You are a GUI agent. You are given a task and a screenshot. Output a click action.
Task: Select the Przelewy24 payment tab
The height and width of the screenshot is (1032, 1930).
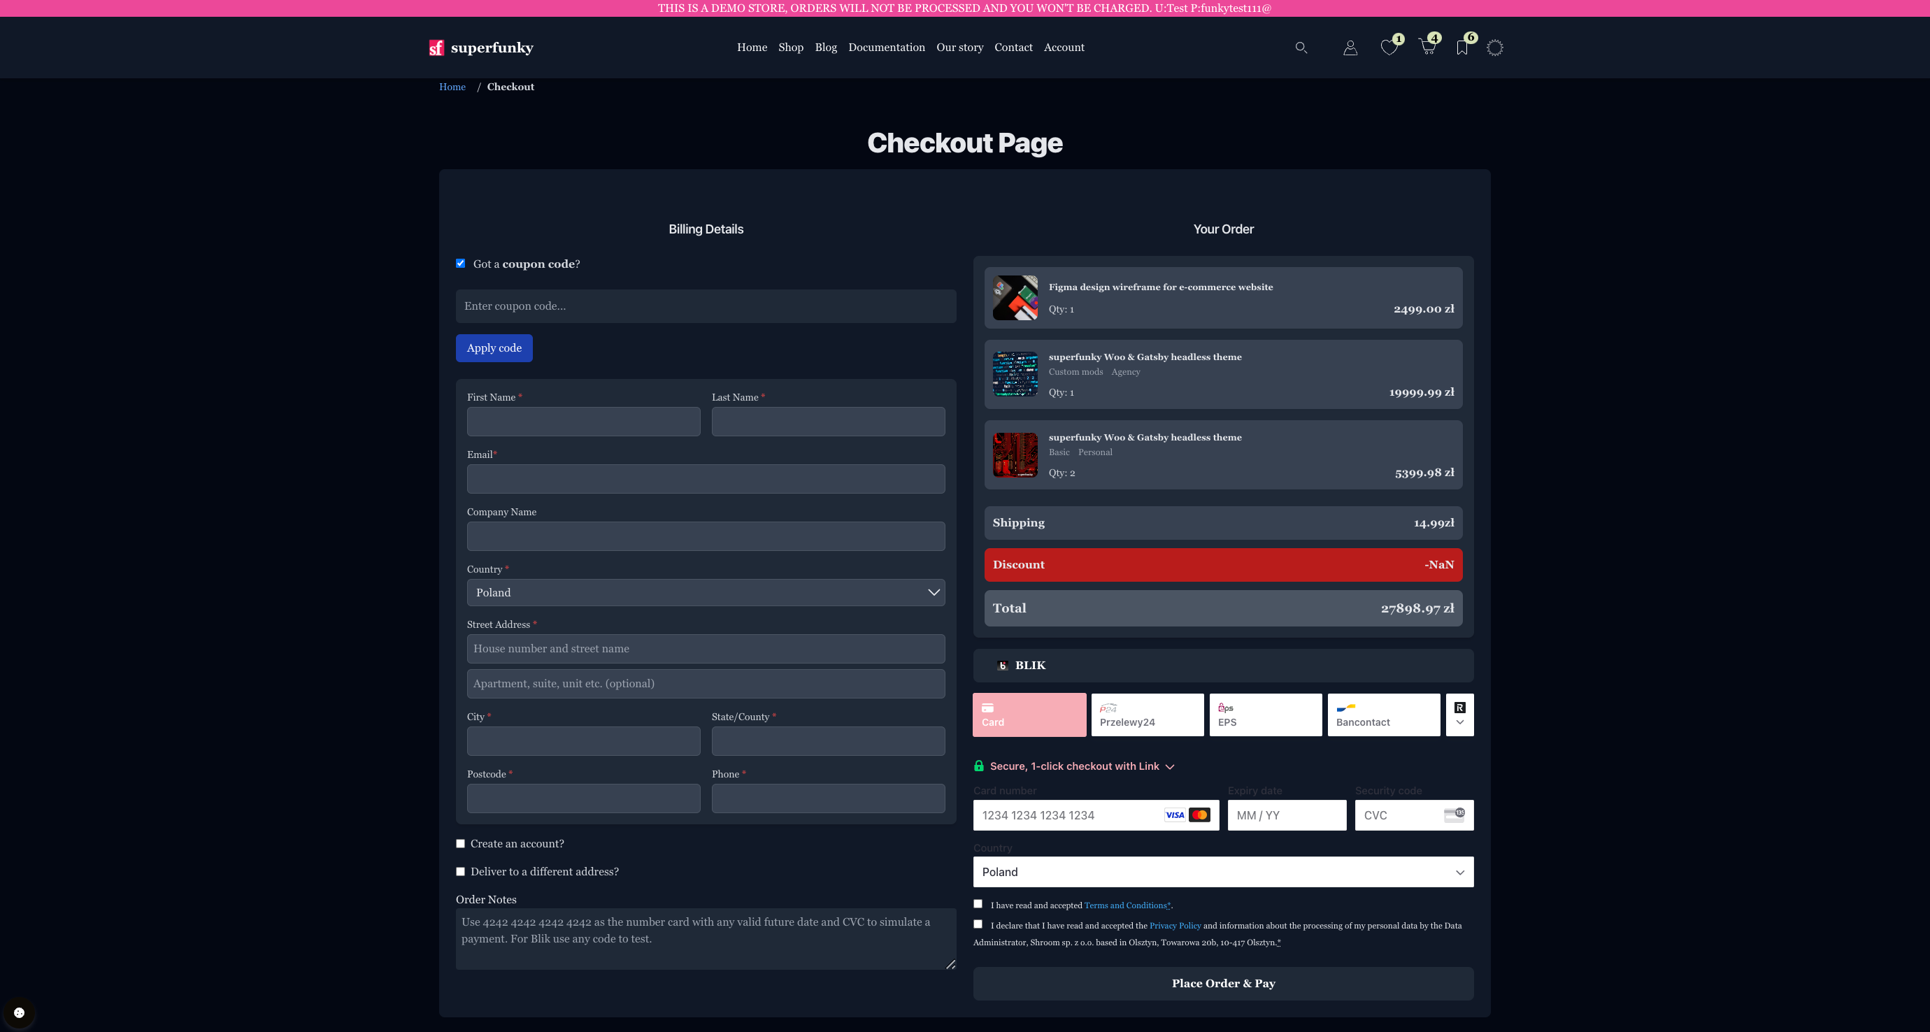click(x=1147, y=715)
